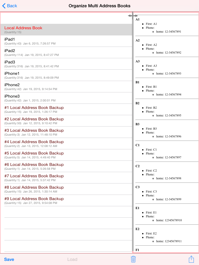
Task: Click the split pane resize handle
Action: [133, 16]
